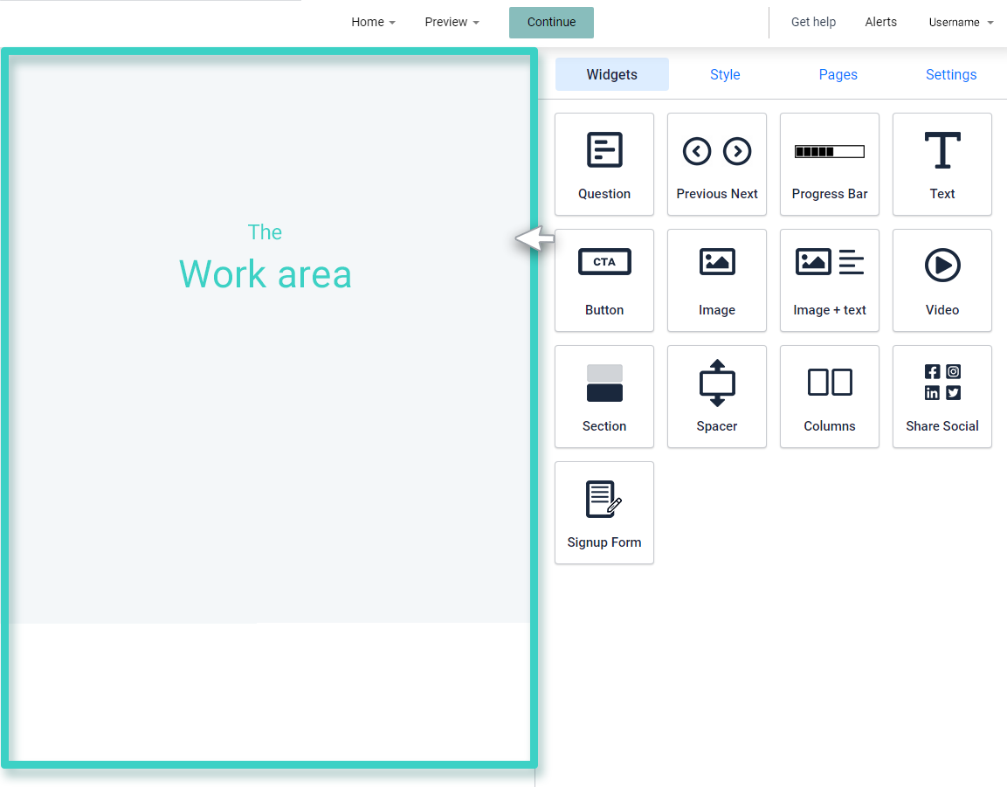Pick the Share Social widget
Image resolution: width=1007 pixels, height=787 pixels.
(x=942, y=397)
